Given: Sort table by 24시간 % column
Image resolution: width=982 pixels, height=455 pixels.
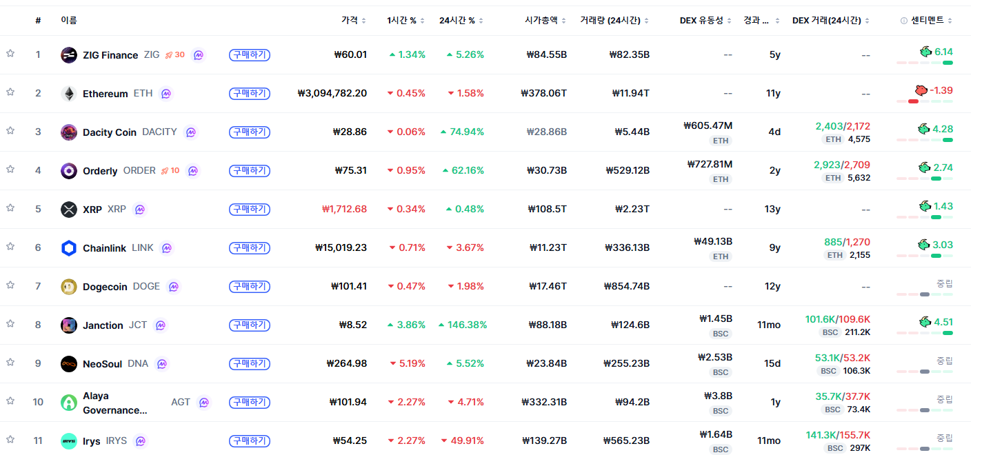Looking at the screenshot, I should click(461, 21).
